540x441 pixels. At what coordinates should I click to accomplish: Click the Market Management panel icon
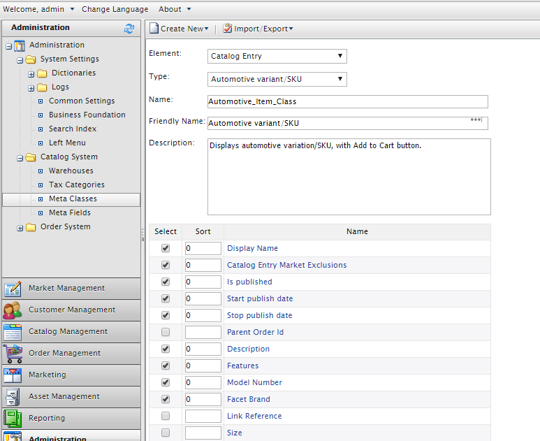pyautogui.click(x=13, y=289)
